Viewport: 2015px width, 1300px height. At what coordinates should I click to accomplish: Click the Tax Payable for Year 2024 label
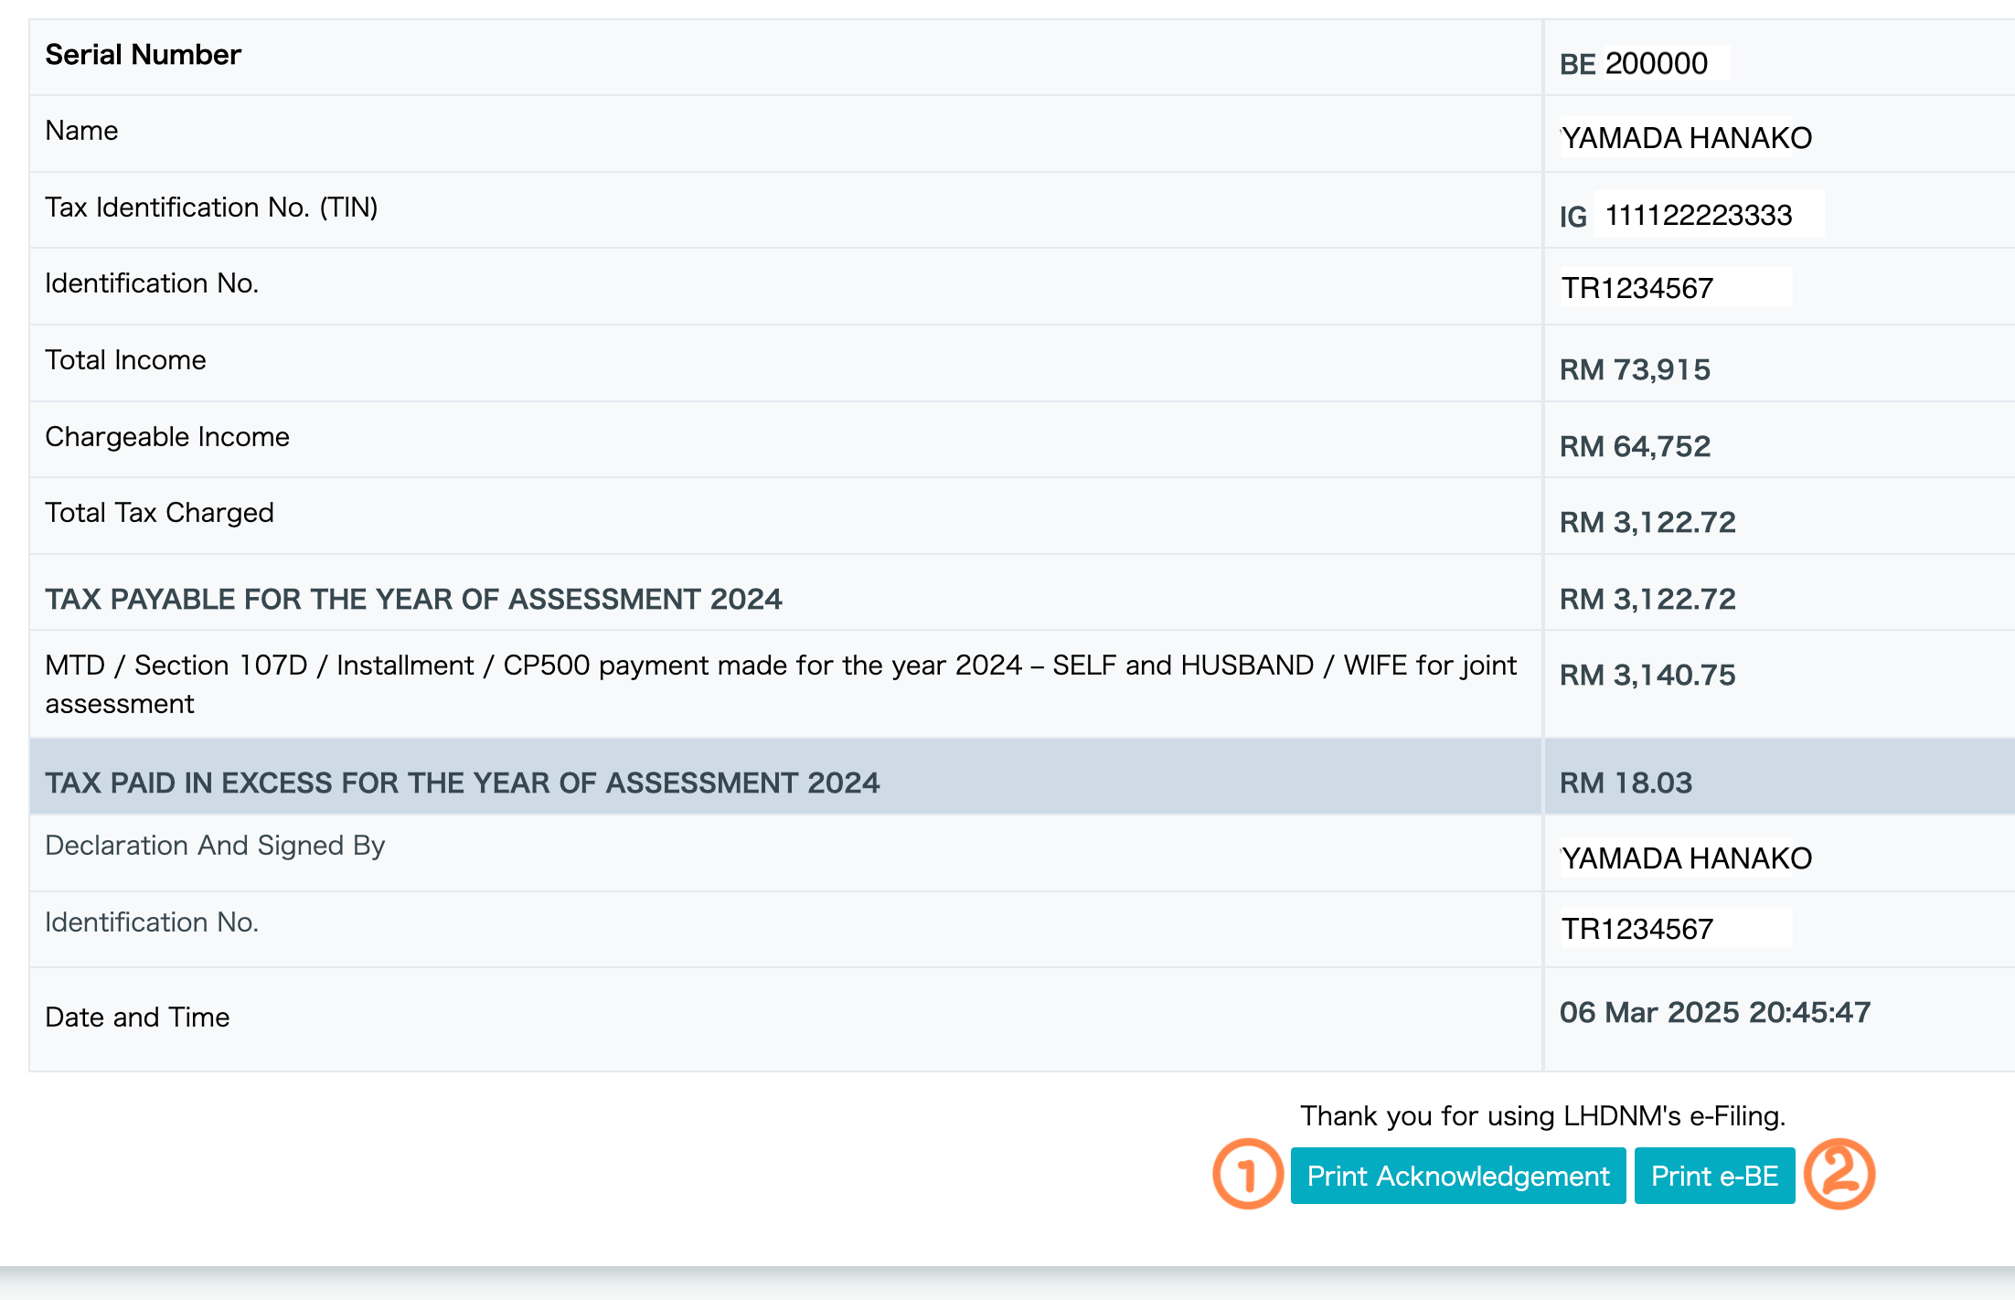413,599
